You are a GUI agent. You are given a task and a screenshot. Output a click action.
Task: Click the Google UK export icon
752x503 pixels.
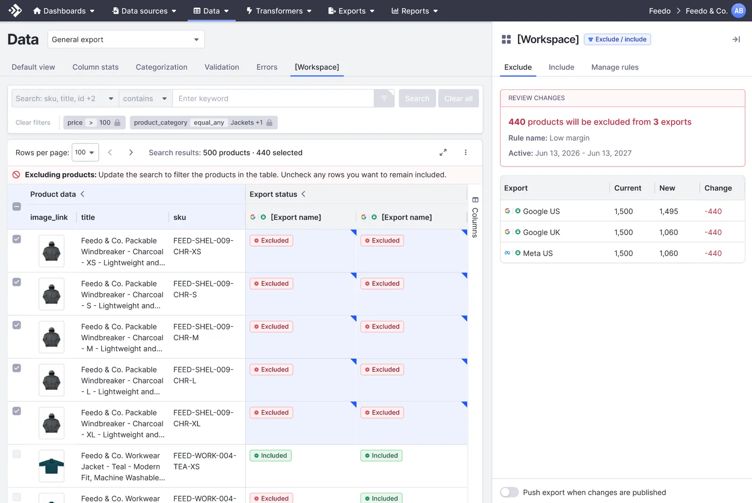coord(508,232)
